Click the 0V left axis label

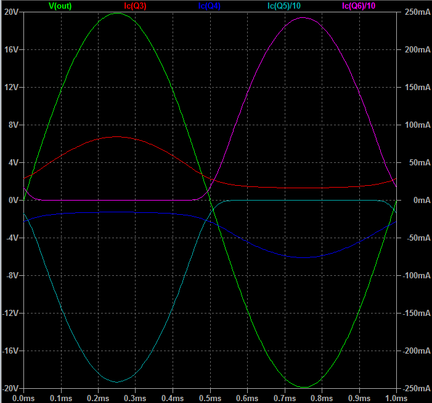pyautogui.click(x=14, y=200)
